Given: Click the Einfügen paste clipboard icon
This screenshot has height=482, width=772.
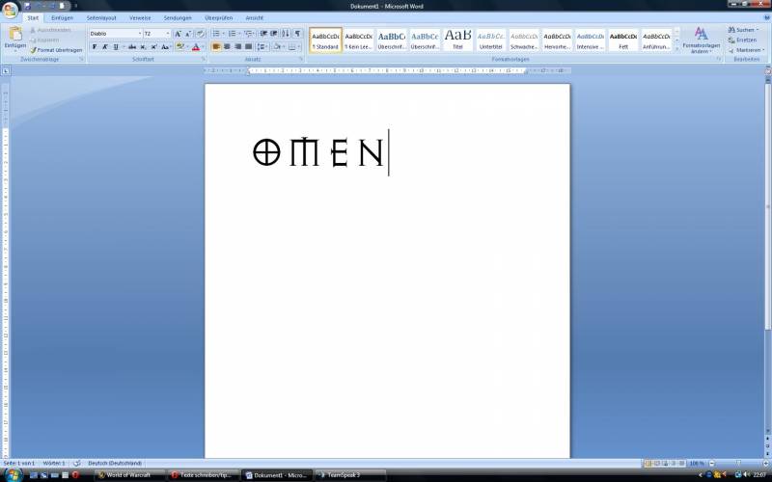Looking at the screenshot, I should tap(15, 34).
